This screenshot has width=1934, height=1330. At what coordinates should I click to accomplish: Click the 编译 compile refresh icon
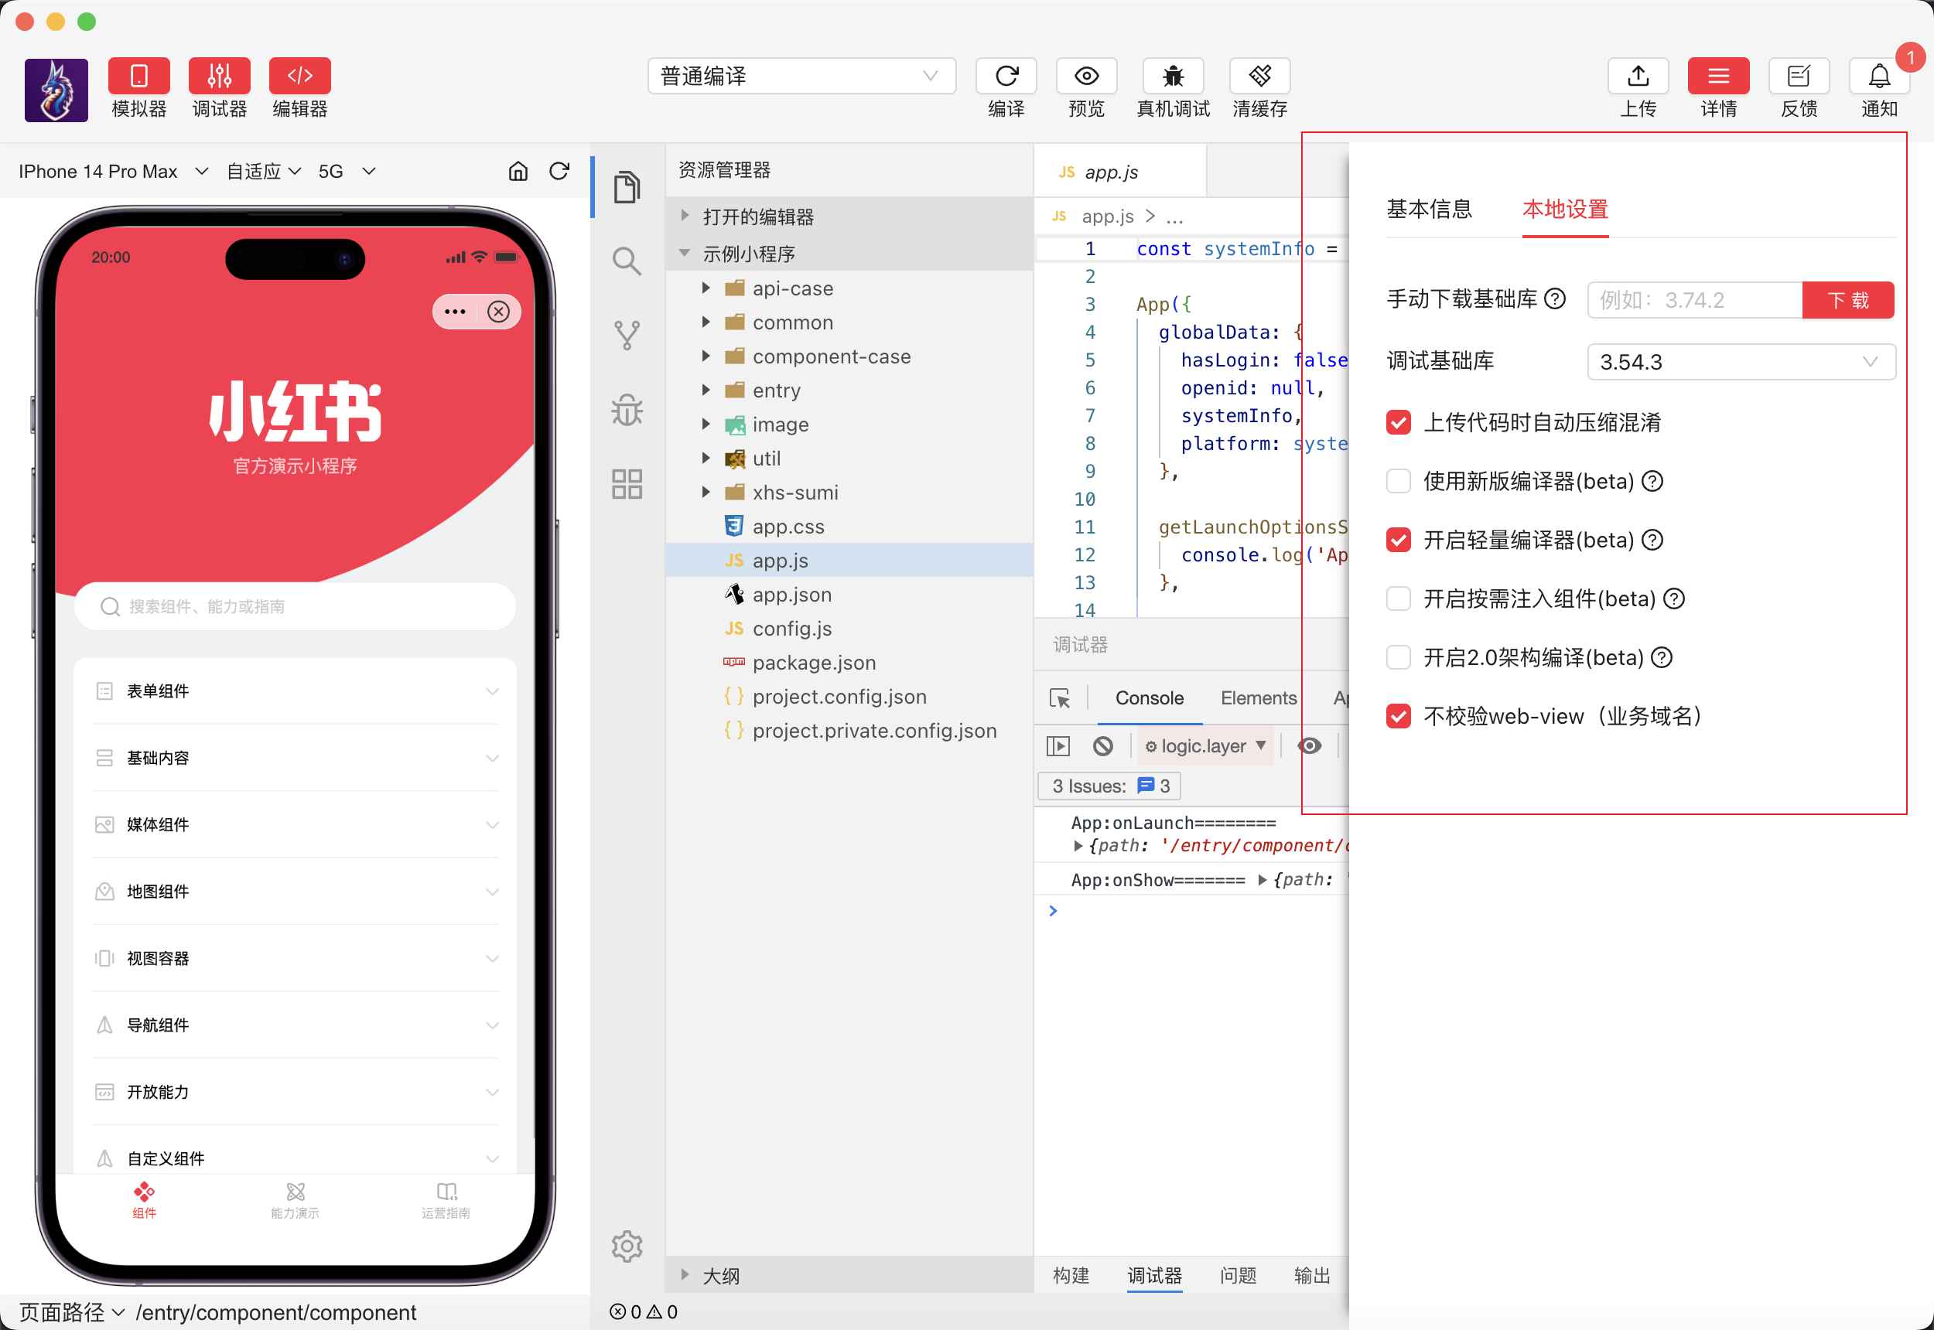point(1006,76)
